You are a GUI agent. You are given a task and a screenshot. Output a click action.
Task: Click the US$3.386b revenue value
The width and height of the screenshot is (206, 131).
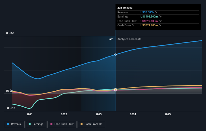point(147,12)
